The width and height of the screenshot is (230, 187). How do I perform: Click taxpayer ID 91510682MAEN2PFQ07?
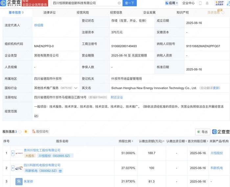(203, 46)
